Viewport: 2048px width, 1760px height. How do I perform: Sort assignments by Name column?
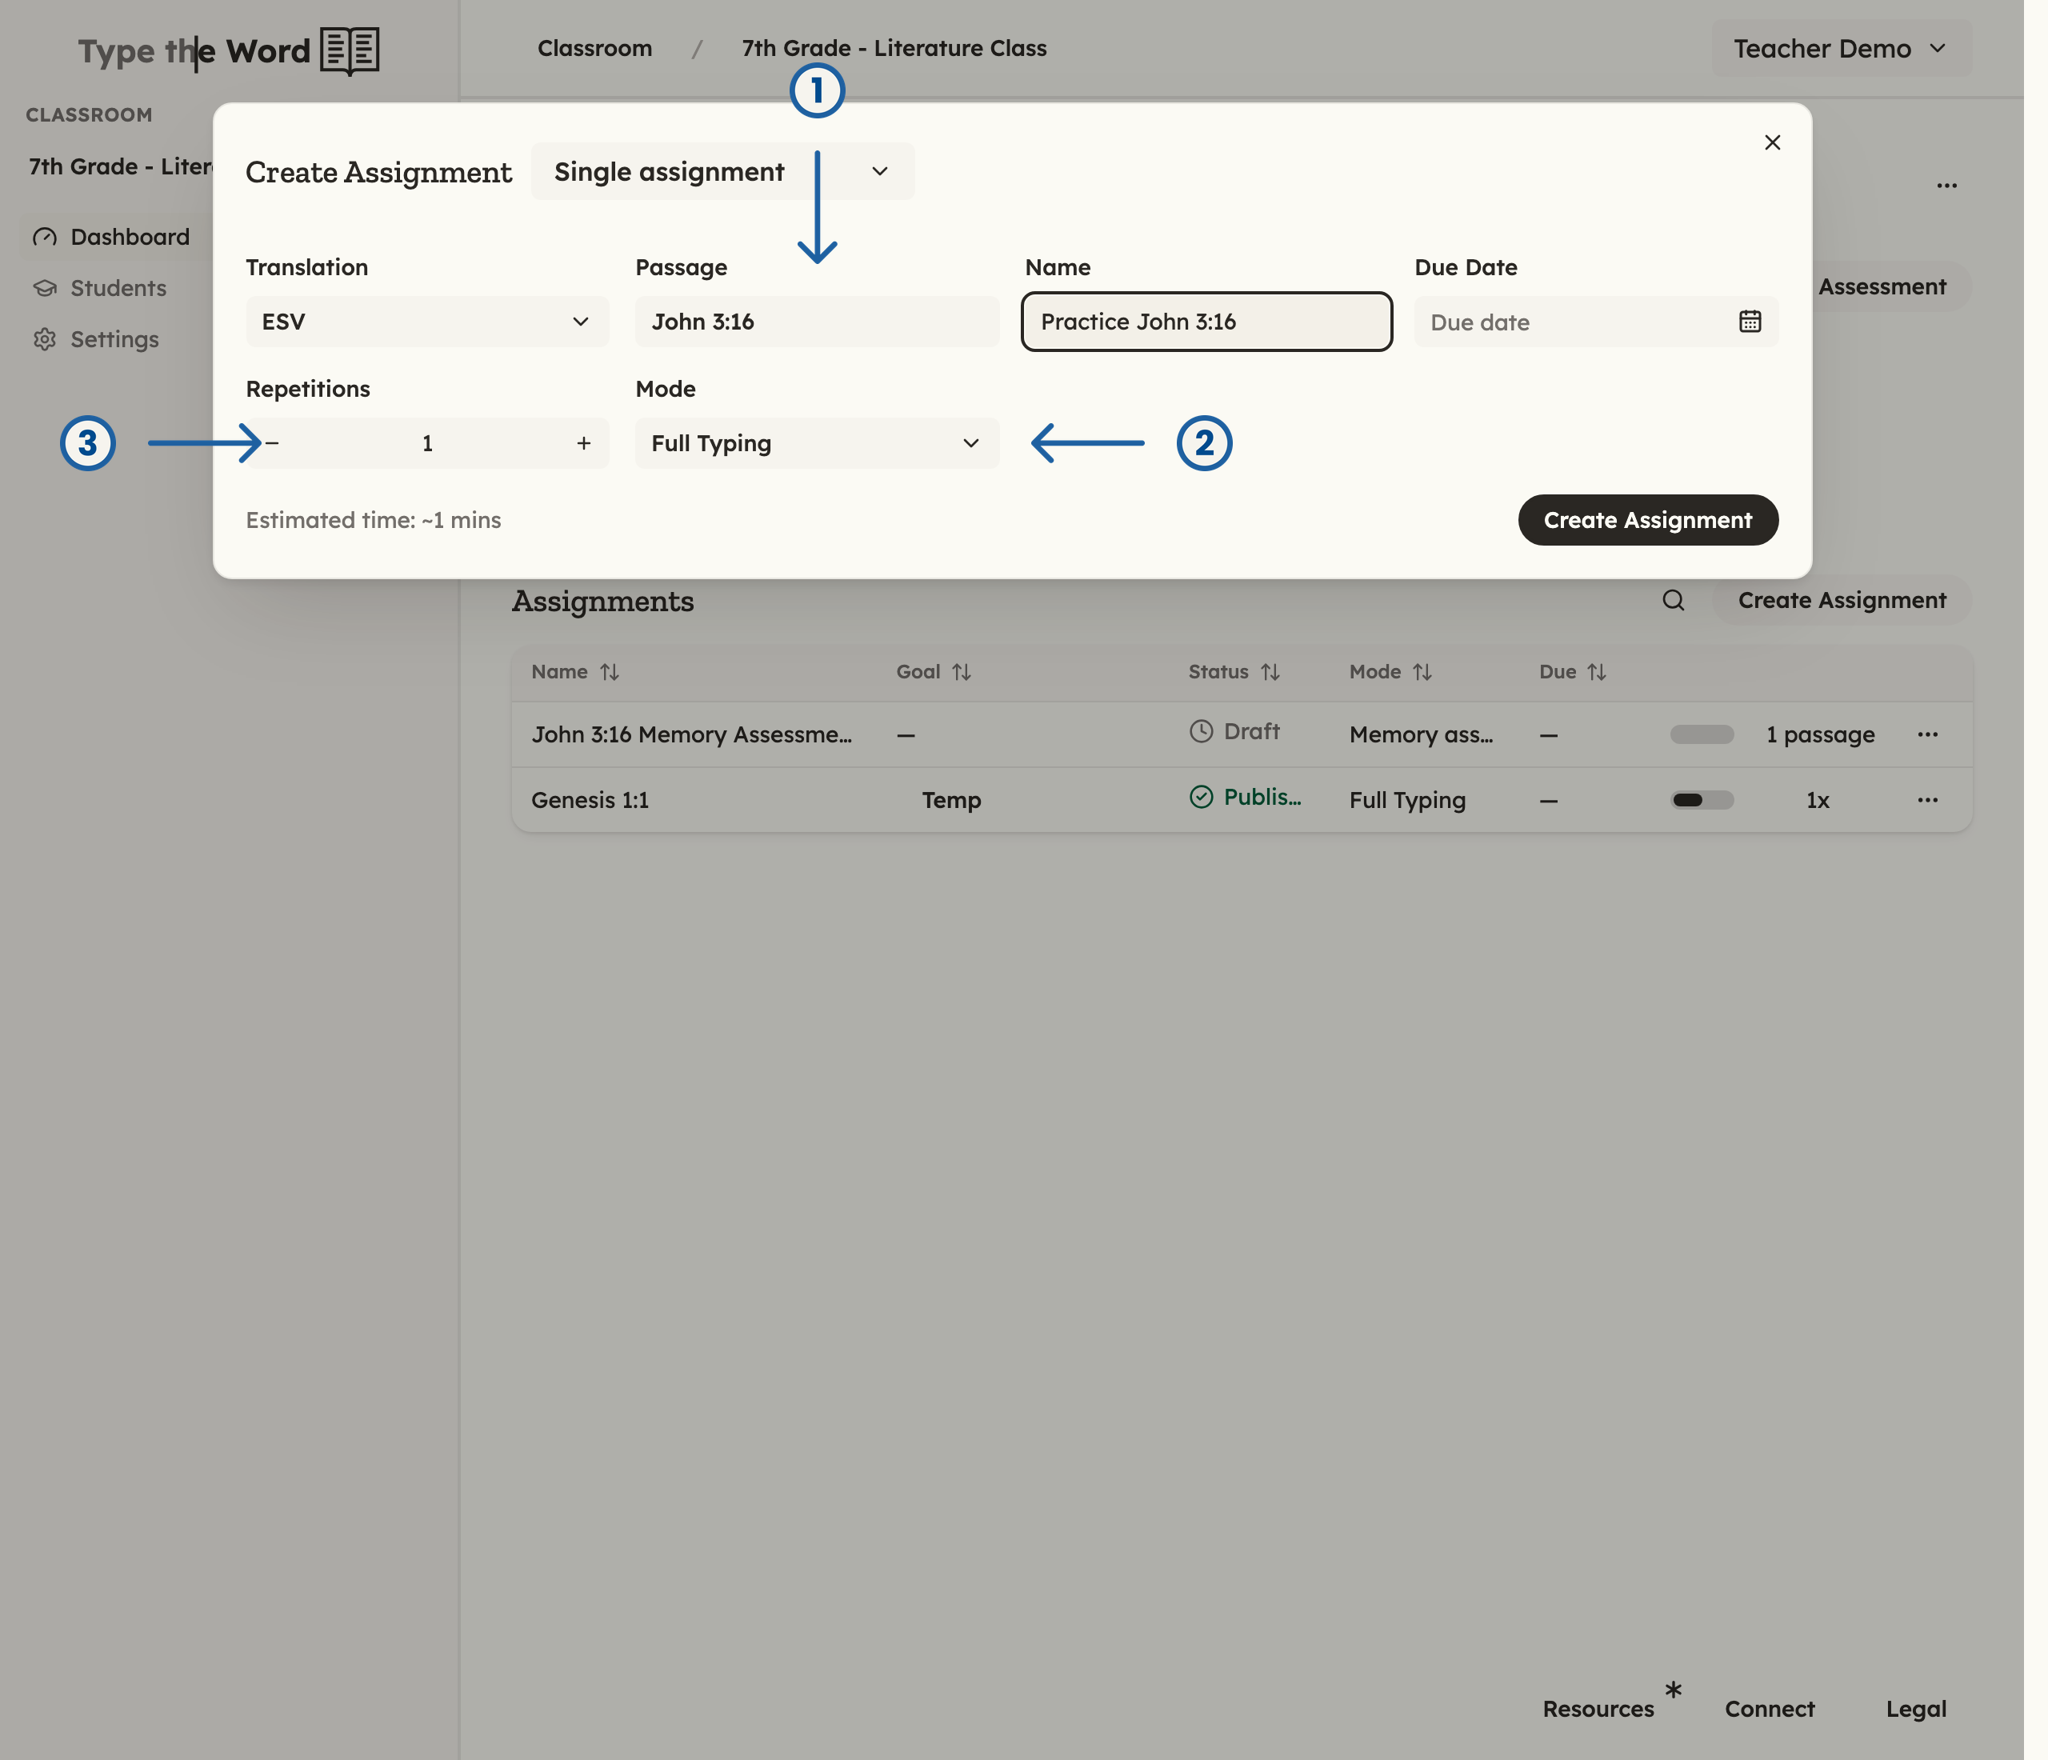pos(575,672)
